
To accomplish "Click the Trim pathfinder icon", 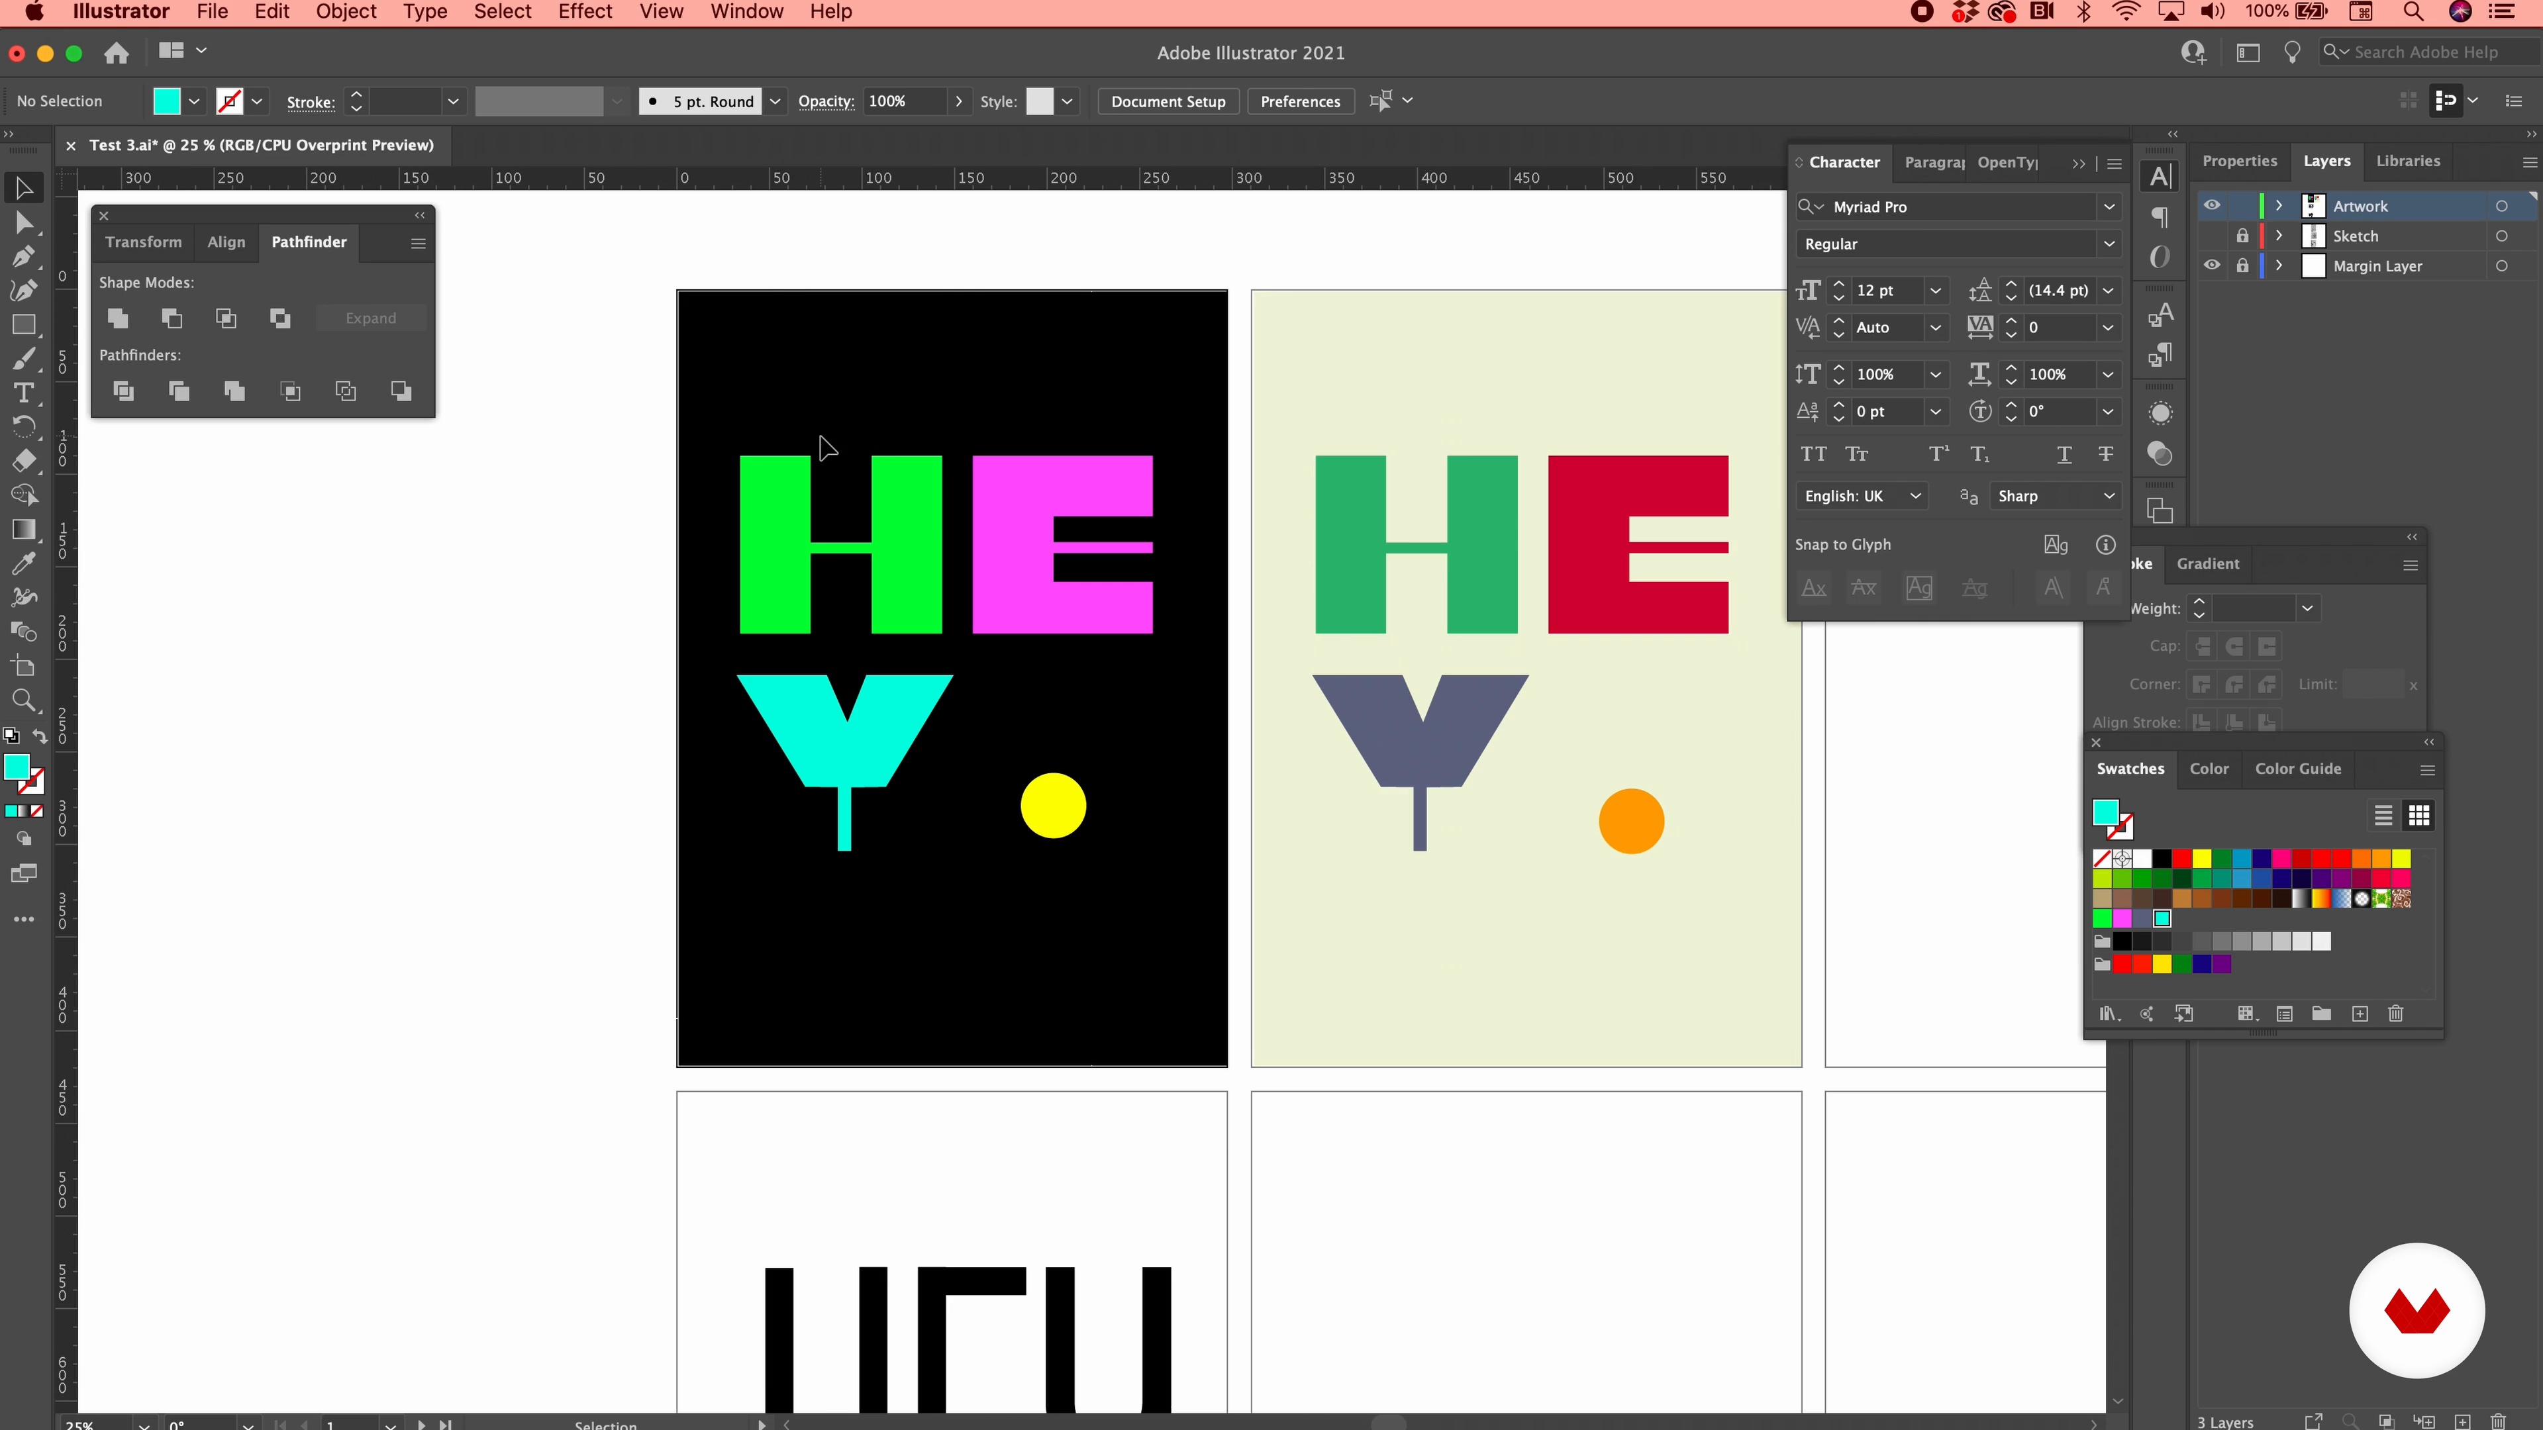I will click(179, 391).
